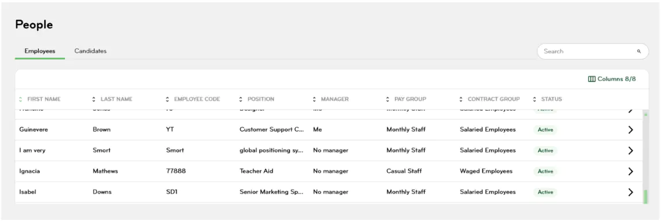Select the I am very first name cell
The height and width of the screenshot is (221, 661).
click(x=32, y=150)
